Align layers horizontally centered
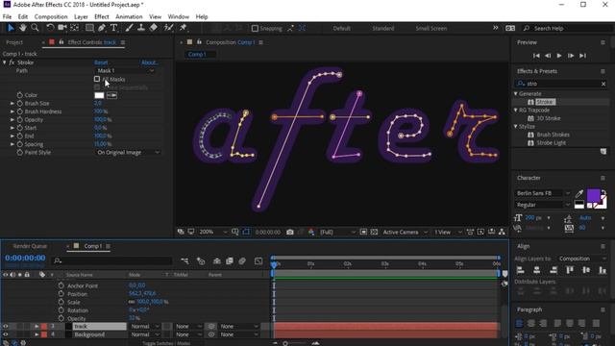Viewport: 615px width, 346px height. [x=537, y=270]
